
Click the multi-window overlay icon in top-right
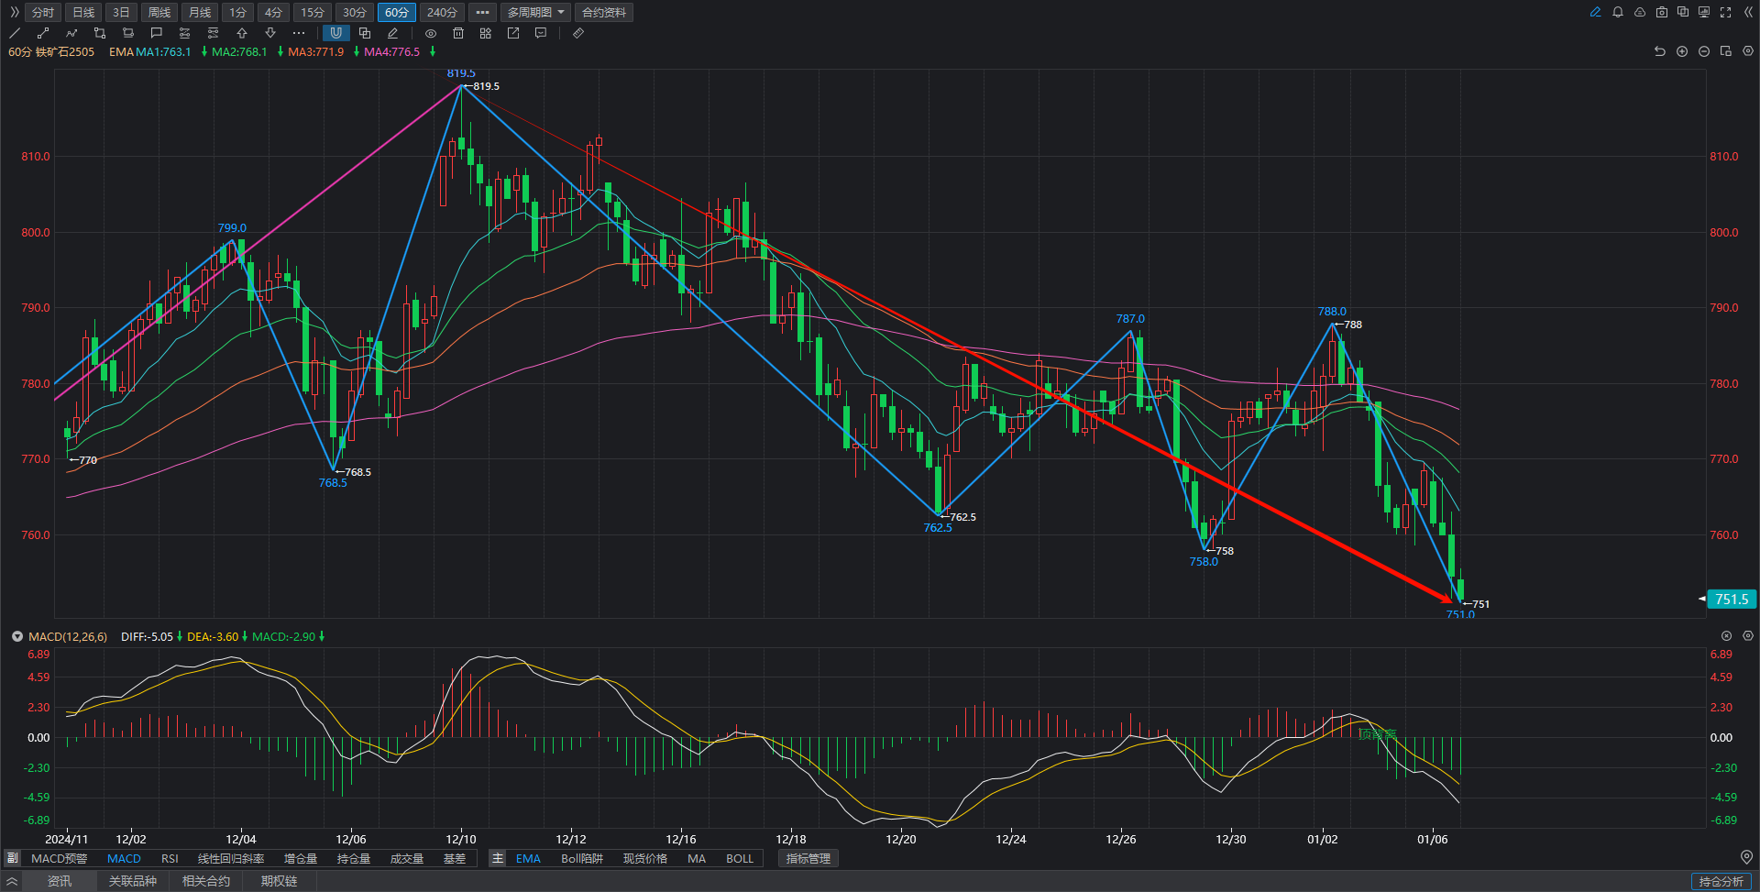pyautogui.click(x=1683, y=12)
